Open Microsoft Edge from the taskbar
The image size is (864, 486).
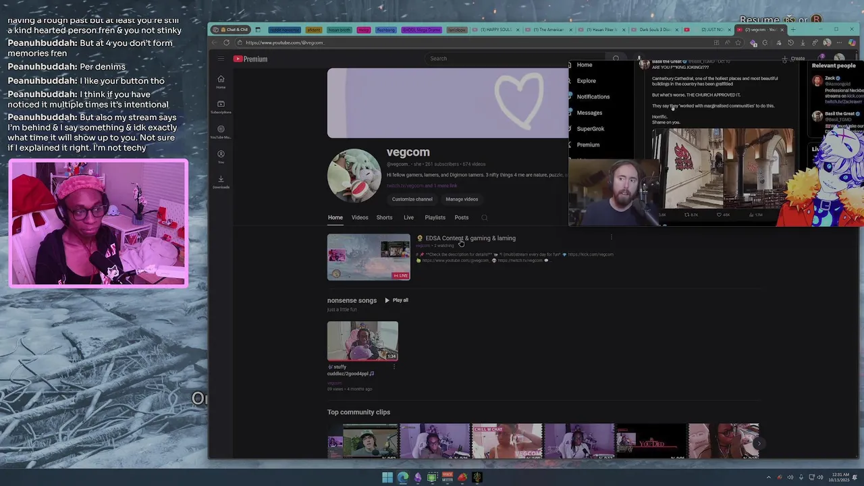[x=403, y=477]
